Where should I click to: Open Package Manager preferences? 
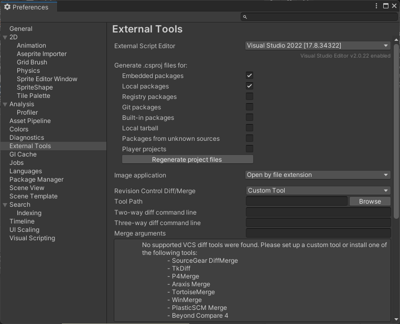37,180
